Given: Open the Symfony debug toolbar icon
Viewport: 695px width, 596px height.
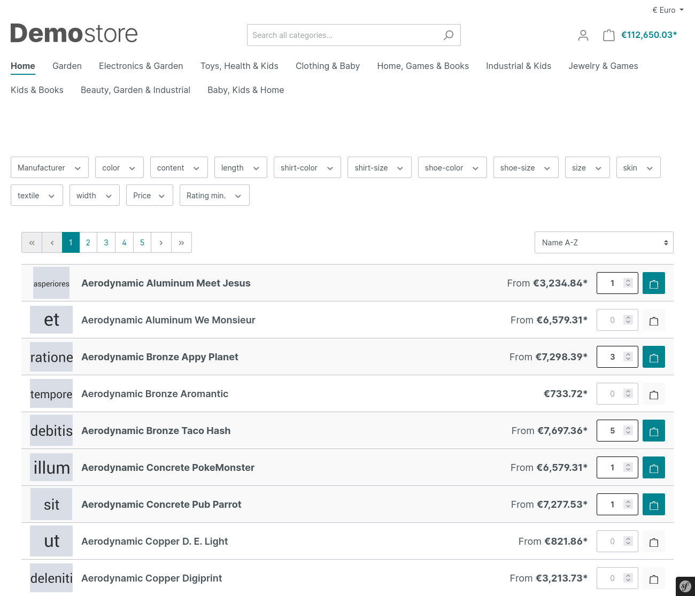Looking at the screenshot, I should pos(685,586).
